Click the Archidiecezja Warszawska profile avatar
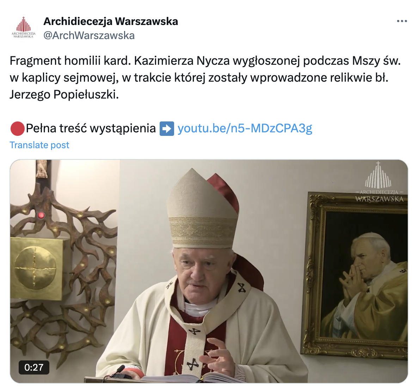Image resolution: width=418 pixels, height=390 pixels. click(23, 28)
